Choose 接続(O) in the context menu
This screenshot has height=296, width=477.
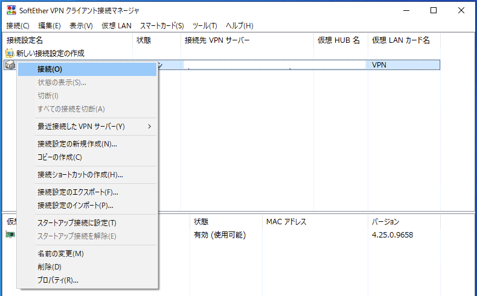pos(88,69)
